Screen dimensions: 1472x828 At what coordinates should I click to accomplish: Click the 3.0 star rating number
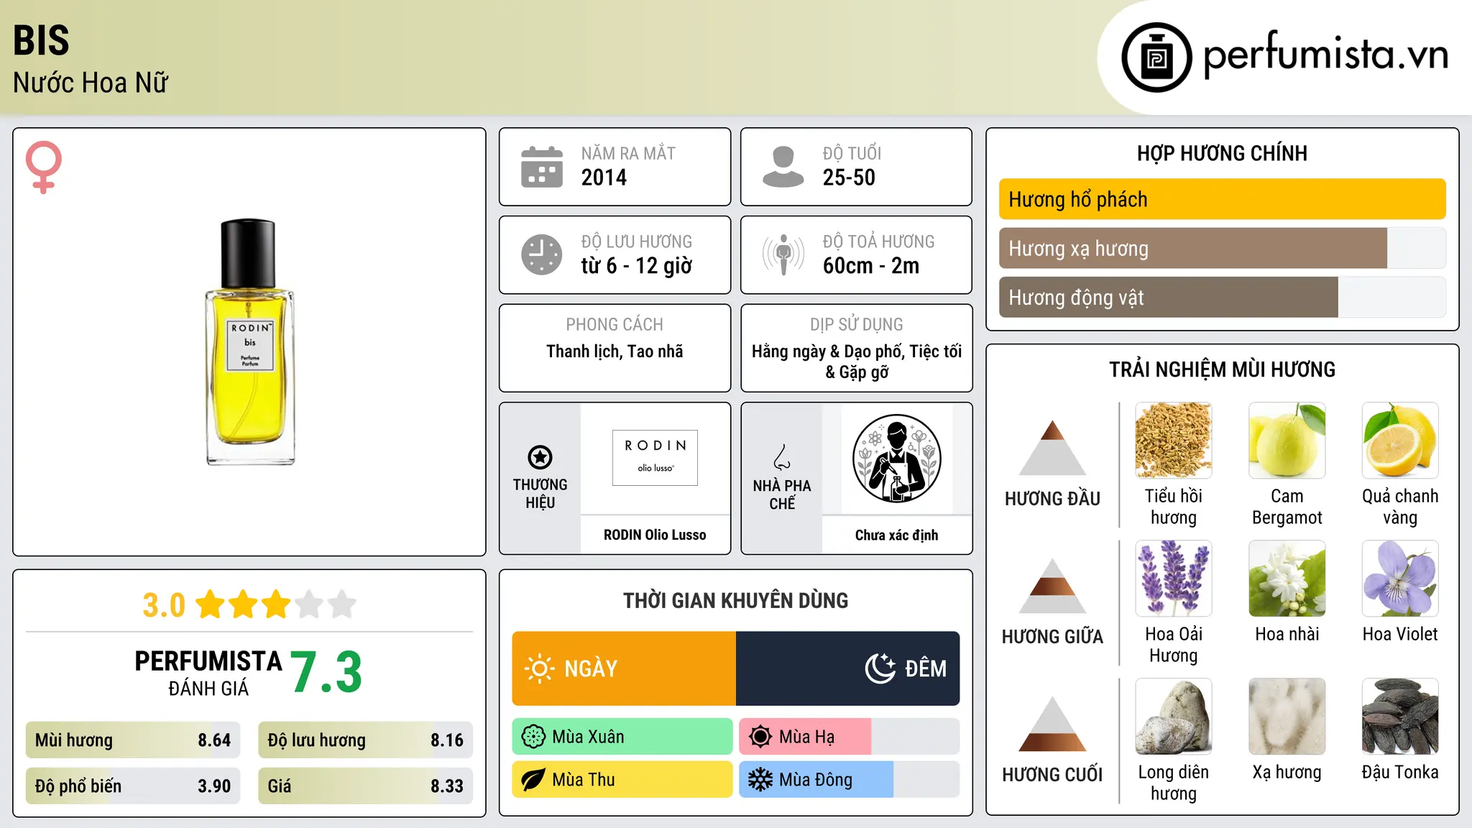click(164, 605)
